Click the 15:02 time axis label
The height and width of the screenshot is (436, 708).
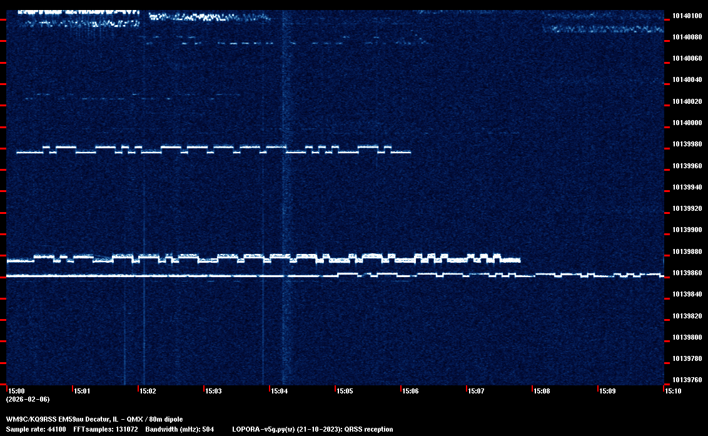pos(148,391)
